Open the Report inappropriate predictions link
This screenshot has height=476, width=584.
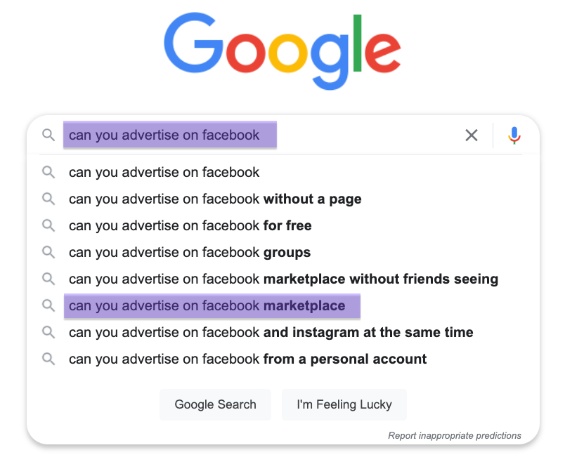coord(454,435)
